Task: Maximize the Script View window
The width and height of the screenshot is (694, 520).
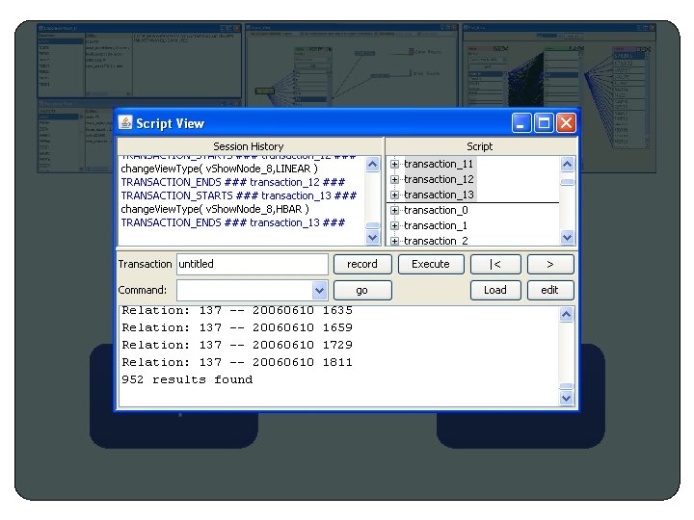Action: (x=544, y=123)
